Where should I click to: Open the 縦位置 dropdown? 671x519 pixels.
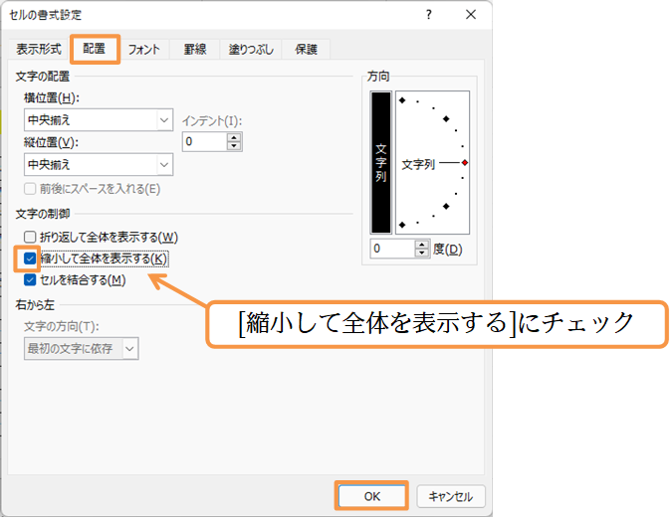click(99, 165)
